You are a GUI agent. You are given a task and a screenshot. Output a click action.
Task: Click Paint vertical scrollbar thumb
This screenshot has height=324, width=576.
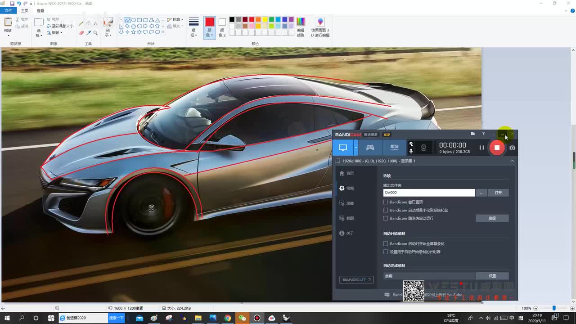(574, 161)
